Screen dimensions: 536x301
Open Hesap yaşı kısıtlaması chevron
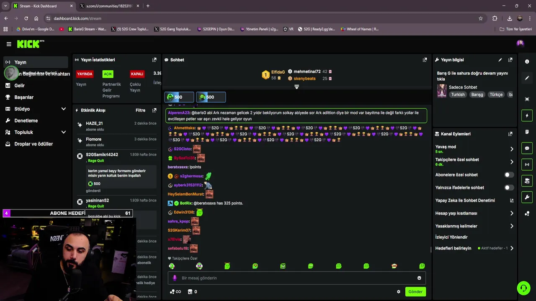tap(512, 213)
